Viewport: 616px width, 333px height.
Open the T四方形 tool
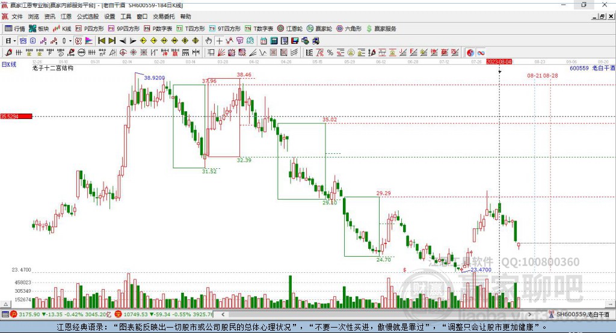191,29
